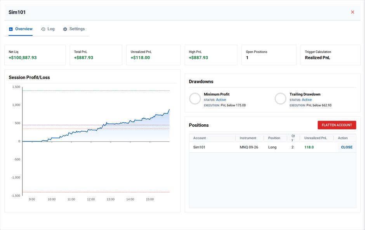Open the Log tab
This screenshot has width=365, height=230.
click(x=48, y=29)
